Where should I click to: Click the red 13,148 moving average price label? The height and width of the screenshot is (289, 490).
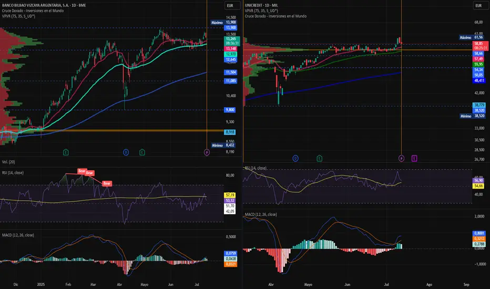pyautogui.click(x=231, y=49)
